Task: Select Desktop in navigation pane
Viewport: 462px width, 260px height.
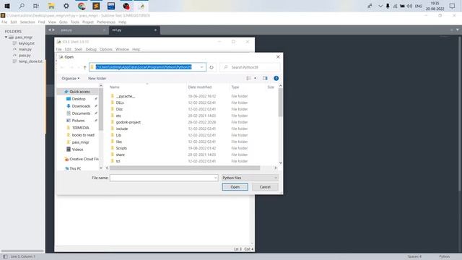Action: pos(79,99)
